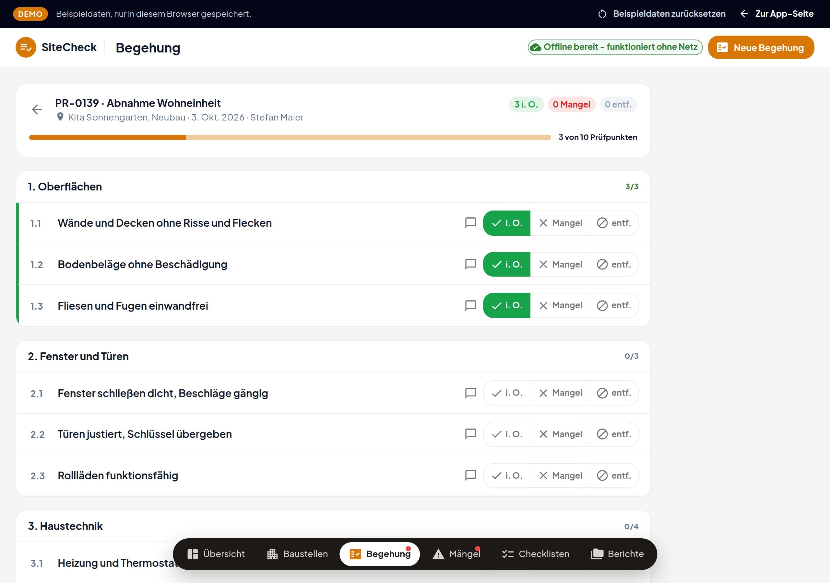The image size is (830, 583).
Task: Open comment icon for Rollläden funktionsfähig row
Action: (x=470, y=475)
